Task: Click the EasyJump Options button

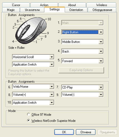Action: [x=81, y=70]
